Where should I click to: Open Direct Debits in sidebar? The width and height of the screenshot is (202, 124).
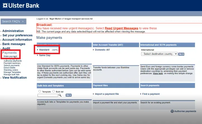click(x=9, y=68)
